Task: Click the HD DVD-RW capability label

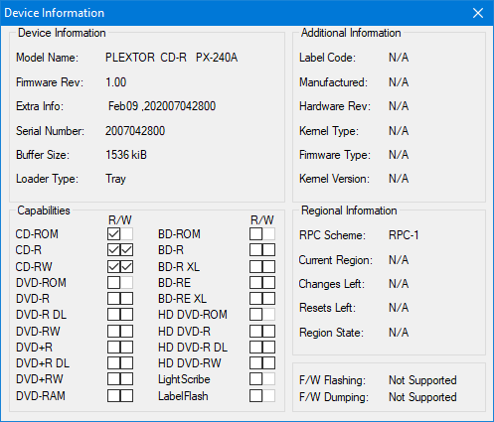Action: pyautogui.click(x=190, y=363)
